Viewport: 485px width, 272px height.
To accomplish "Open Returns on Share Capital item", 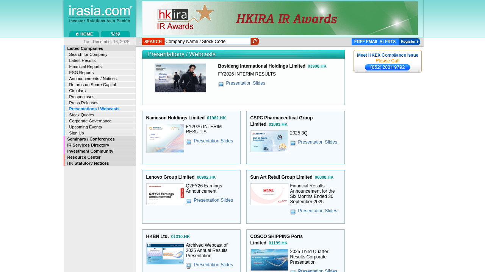I will pyautogui.click(x=100, y=85).
